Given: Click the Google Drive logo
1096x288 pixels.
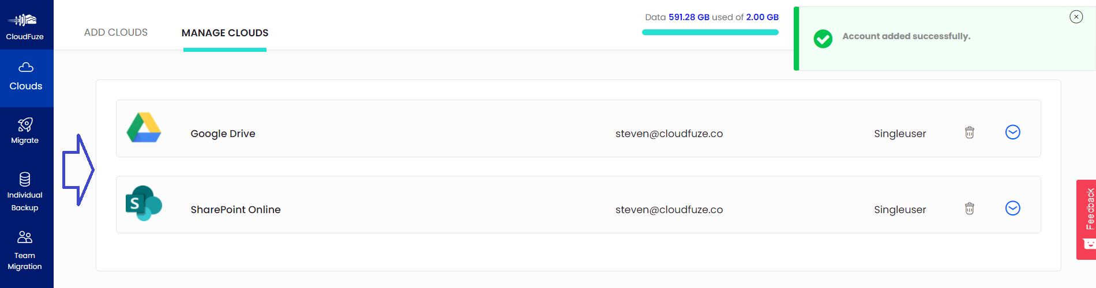Looking at the screenshot, I should (x=144, y=128).
